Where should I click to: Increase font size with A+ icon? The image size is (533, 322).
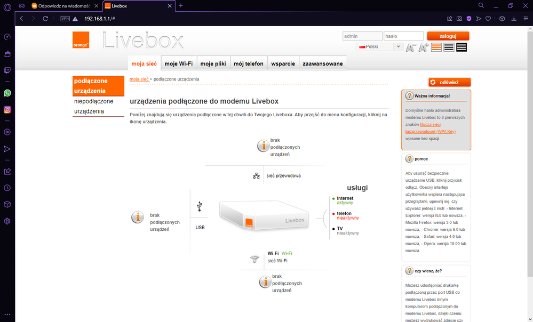coord(423,47)
